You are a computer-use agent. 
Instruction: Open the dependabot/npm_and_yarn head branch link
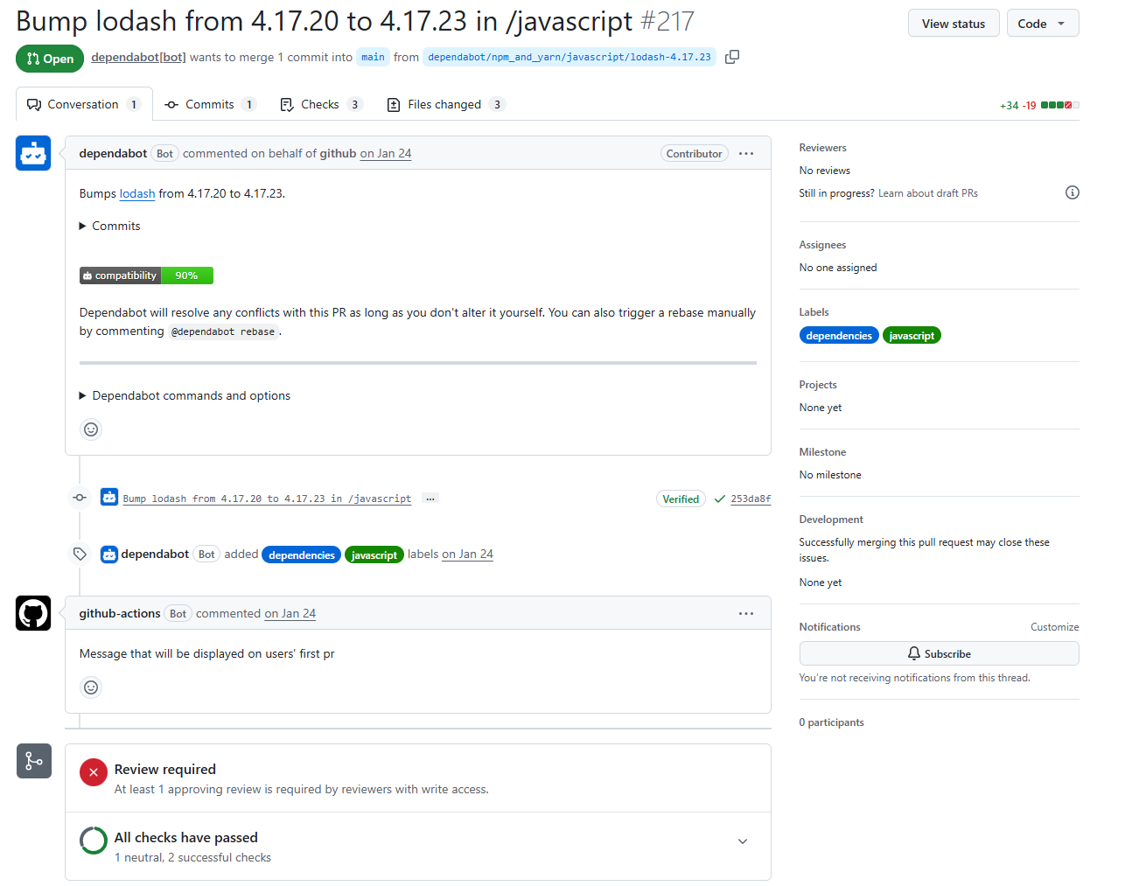point(569,57)
